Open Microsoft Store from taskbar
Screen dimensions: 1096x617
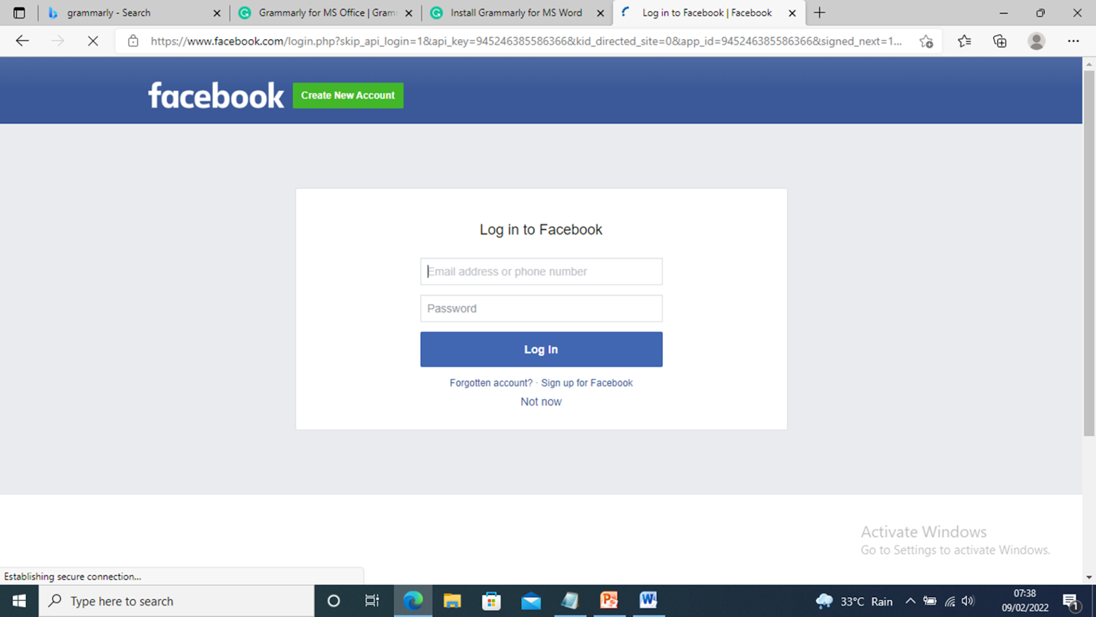click(x=491, y=601)
